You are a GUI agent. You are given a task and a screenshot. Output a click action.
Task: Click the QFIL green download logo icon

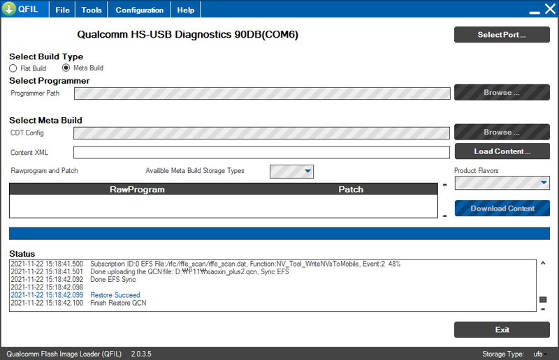tap(8, 8)
